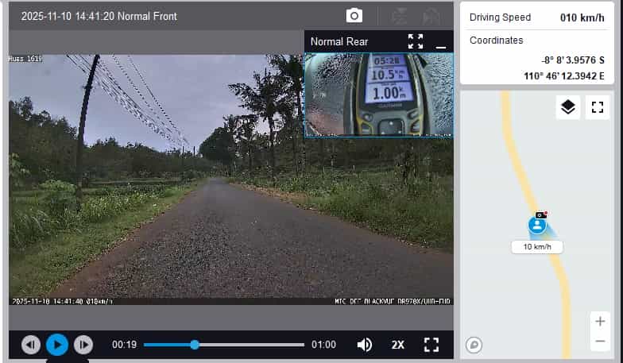Click the rear camera preview thumbnail
The width and height of the screenshot is (623, 363).
[379, 94]
